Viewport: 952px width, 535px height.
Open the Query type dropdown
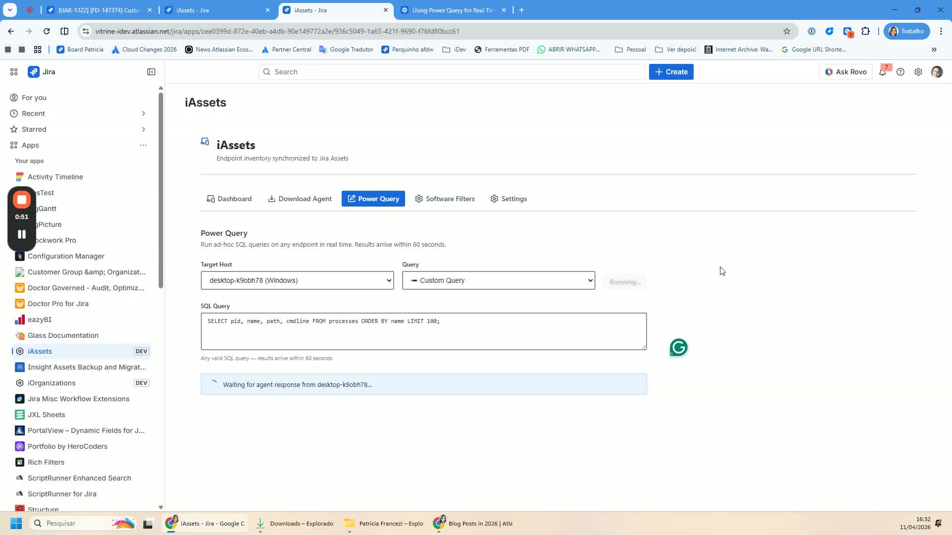click(x=498, y=280)
